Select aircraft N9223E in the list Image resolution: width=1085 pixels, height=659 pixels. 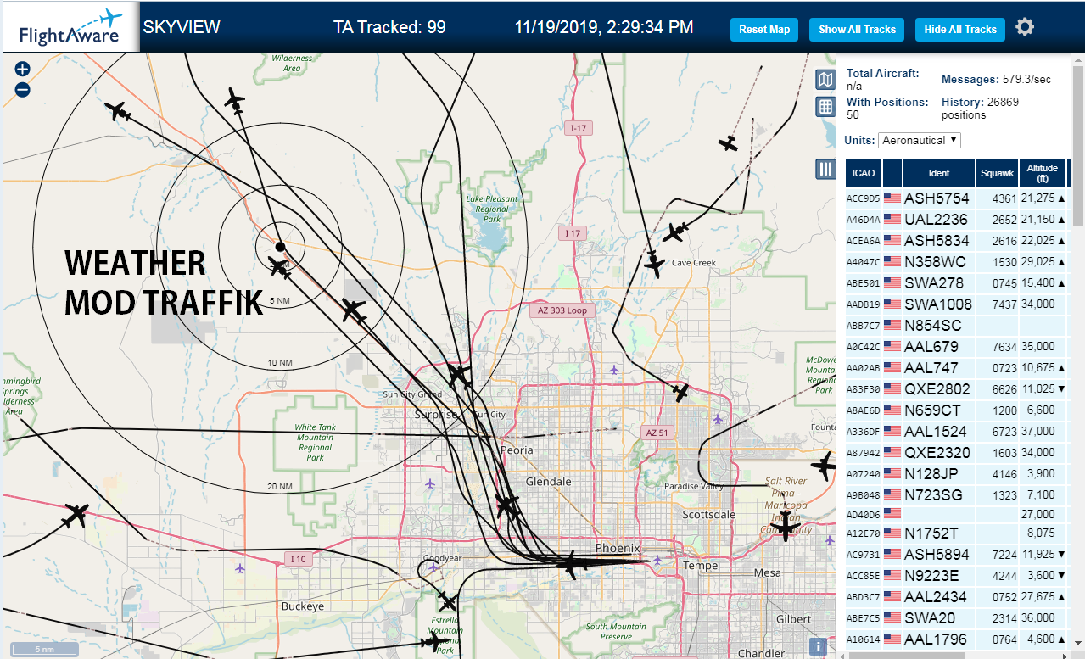point(933,575)
